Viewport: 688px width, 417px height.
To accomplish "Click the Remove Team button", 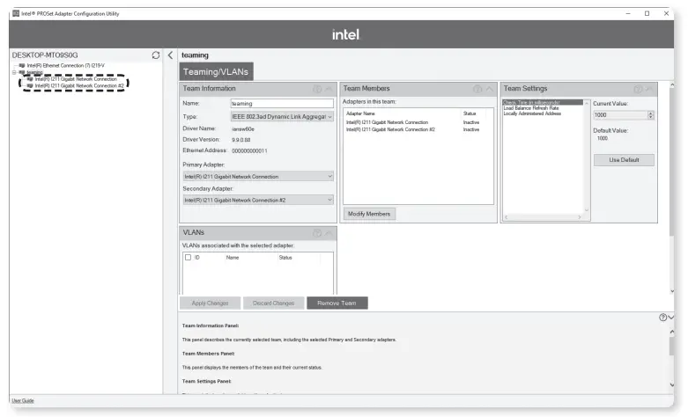I will (x=337, y=304).
